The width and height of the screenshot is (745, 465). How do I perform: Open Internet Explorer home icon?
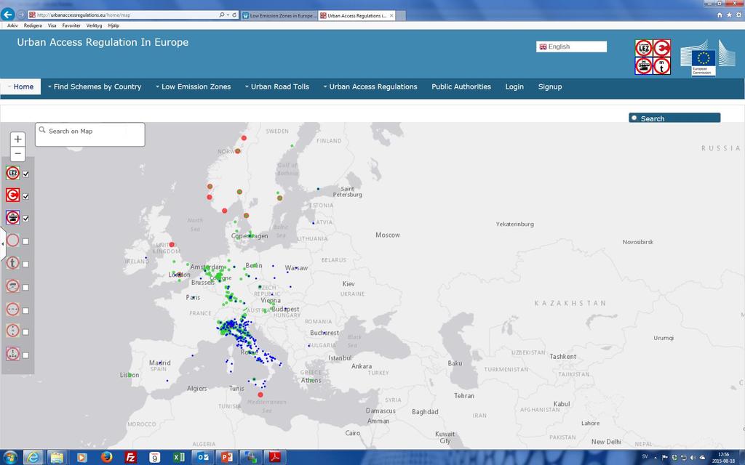[720, 15]
